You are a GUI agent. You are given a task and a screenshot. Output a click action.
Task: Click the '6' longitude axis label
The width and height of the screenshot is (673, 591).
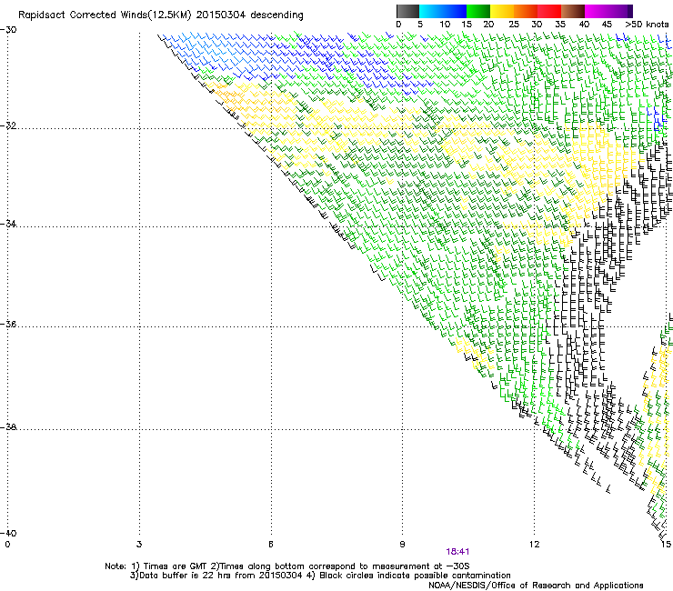[271, 545]
